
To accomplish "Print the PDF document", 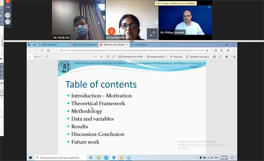I will (214, 57).
